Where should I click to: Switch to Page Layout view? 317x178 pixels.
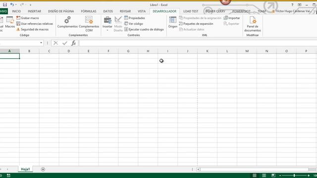pos(264,176)
